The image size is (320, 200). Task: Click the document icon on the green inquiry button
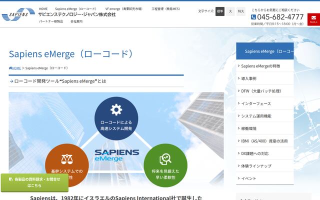click(10, 179)
